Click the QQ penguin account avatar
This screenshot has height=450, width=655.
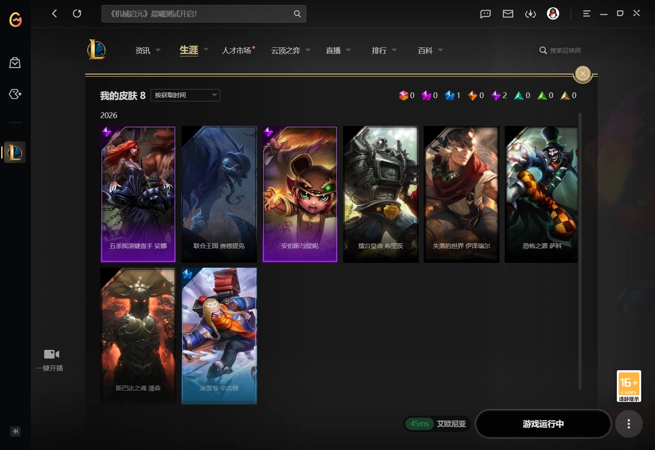click(x=553, y=14)
